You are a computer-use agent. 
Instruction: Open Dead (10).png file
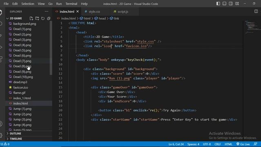coord(23,77)
